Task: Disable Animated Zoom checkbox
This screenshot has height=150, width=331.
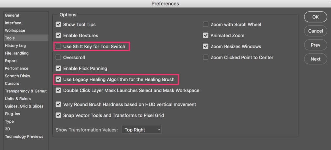Action: 206,36
